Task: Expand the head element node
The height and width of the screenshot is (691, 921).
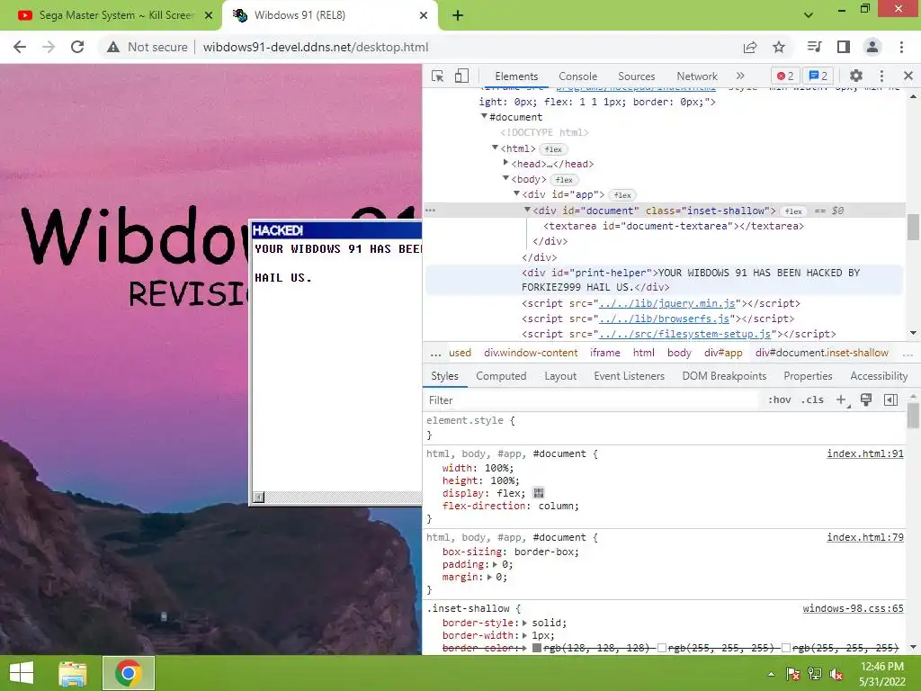Action: pyautogui.click(x=505, y=163)
